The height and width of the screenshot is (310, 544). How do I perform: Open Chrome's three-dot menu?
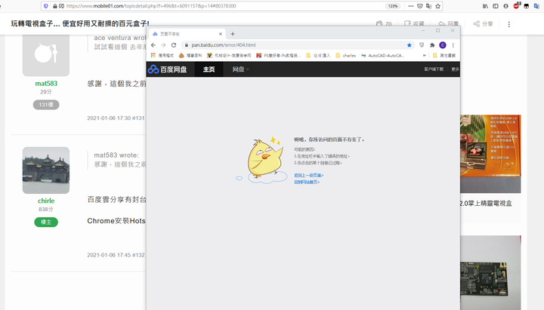453,45
